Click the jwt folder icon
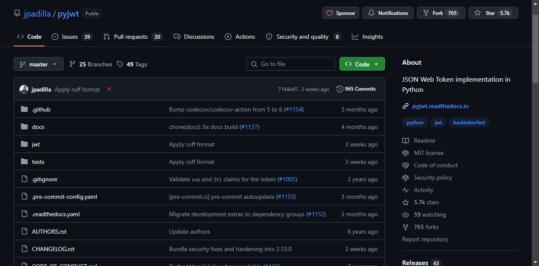This screenshot has height=266, width=539. point(24,144)
